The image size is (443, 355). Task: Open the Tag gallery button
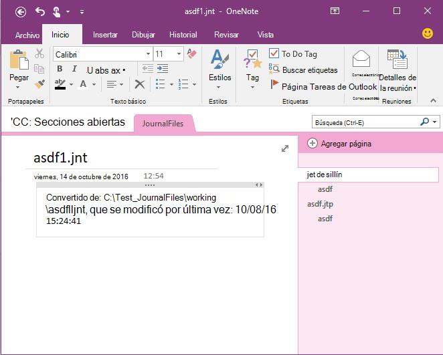point(252,69)
